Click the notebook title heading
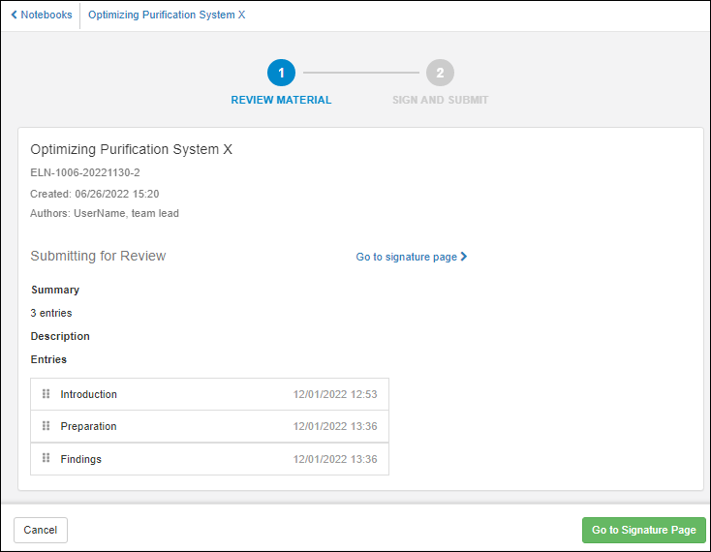711x552 pixels. (x=131, y=149)
